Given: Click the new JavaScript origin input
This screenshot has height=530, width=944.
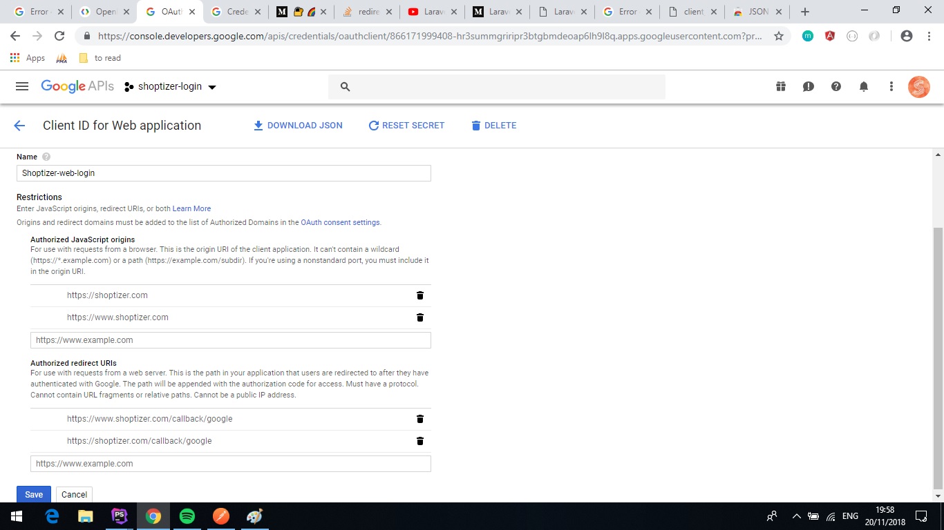Looking at the screenshot, I should (x=231, y=340).
